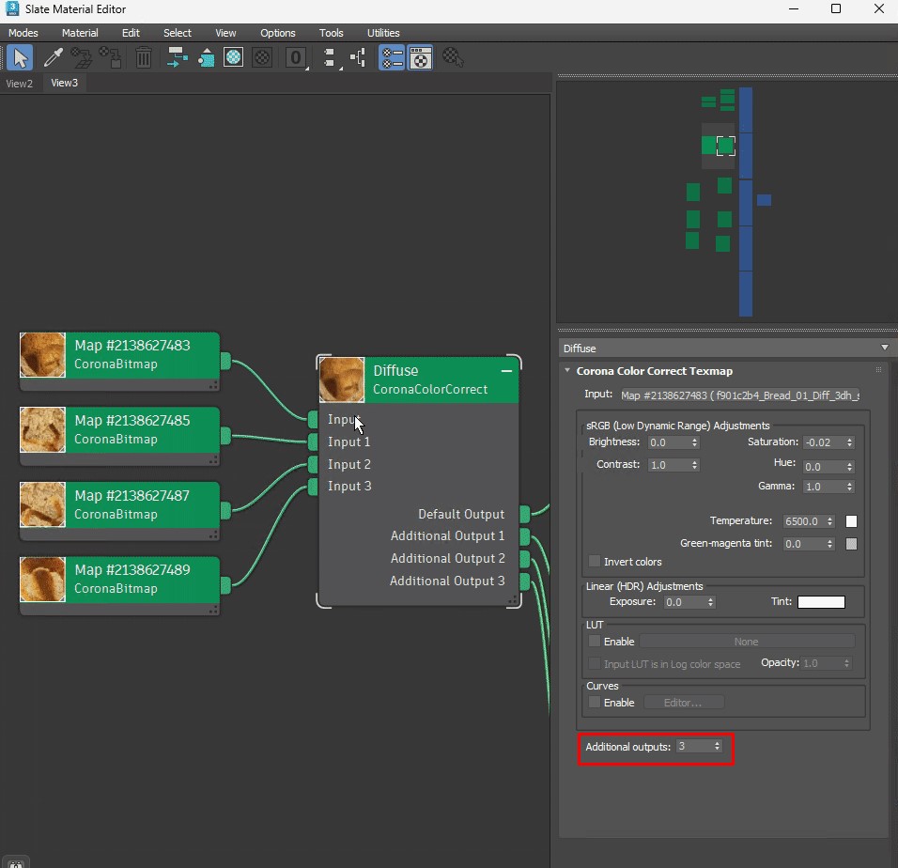Open the Diffuse name dropdown arrow

coord(885,349)
